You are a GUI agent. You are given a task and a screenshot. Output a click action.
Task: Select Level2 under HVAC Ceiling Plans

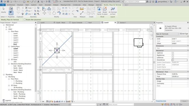16,51
